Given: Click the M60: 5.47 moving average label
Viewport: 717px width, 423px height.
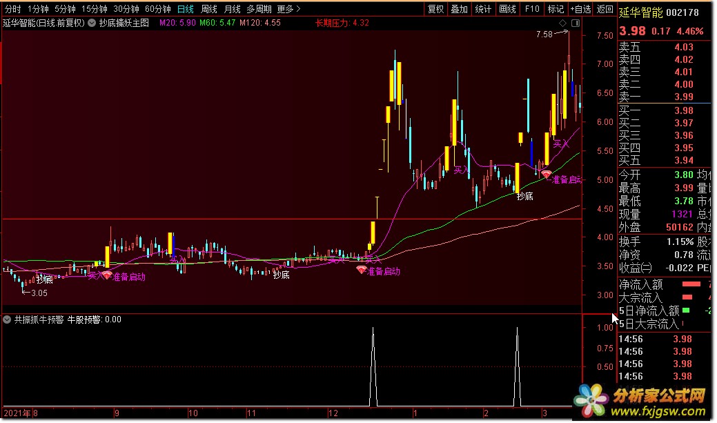Looking at the screenshot, I should (217, 23).
